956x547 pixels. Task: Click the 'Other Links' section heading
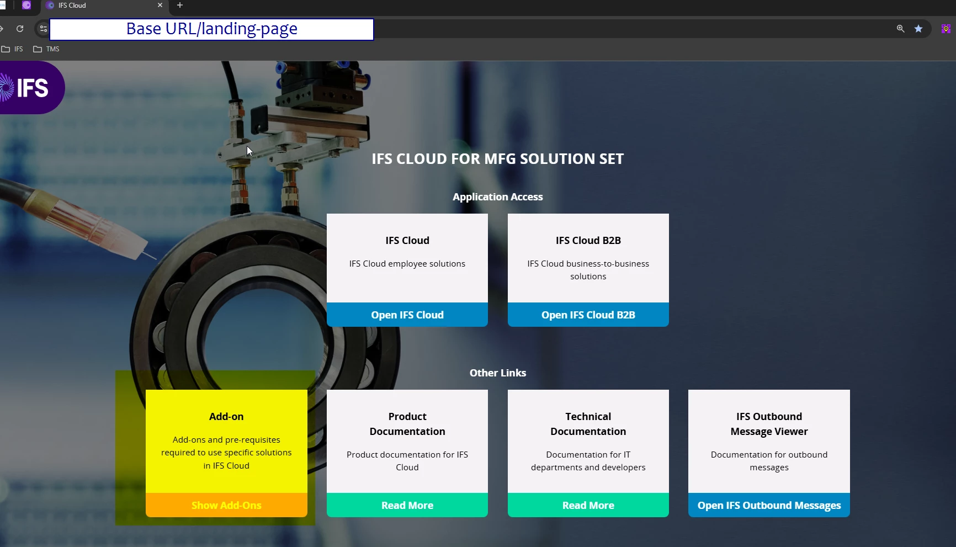coord(498,373)
